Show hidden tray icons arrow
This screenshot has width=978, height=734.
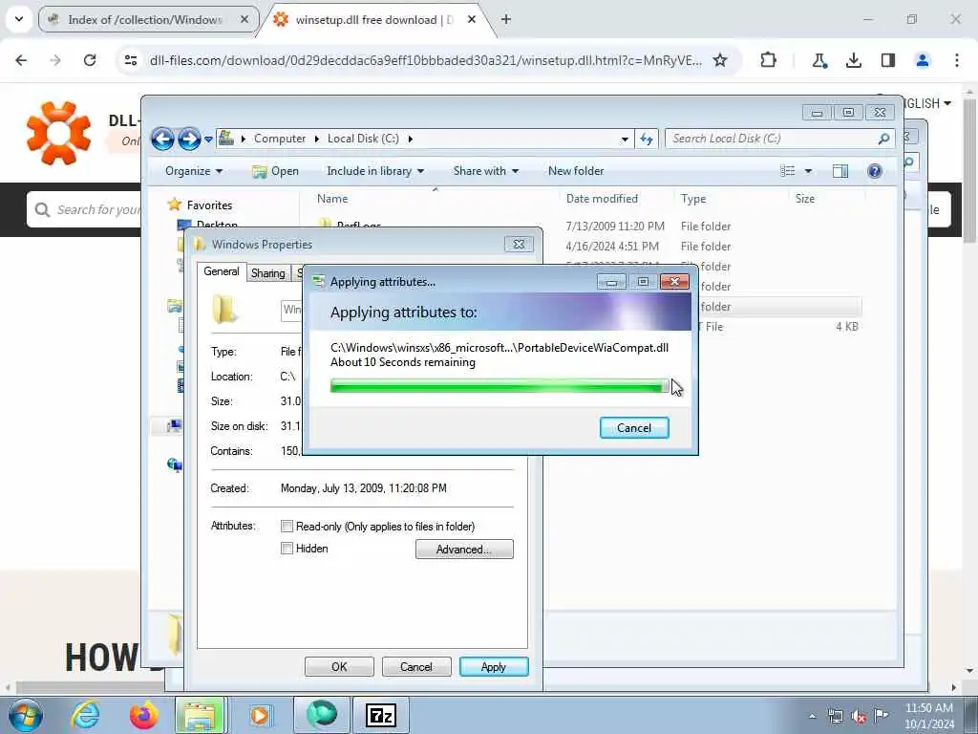(812, 716)
